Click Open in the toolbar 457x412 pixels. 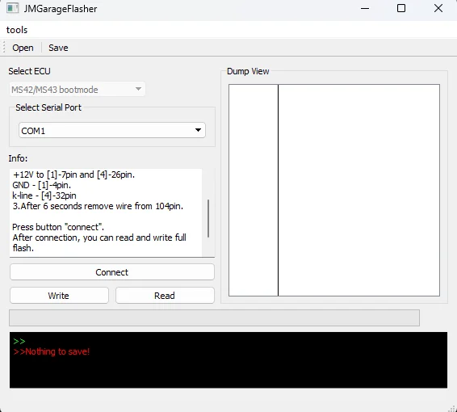pos(23,48)
